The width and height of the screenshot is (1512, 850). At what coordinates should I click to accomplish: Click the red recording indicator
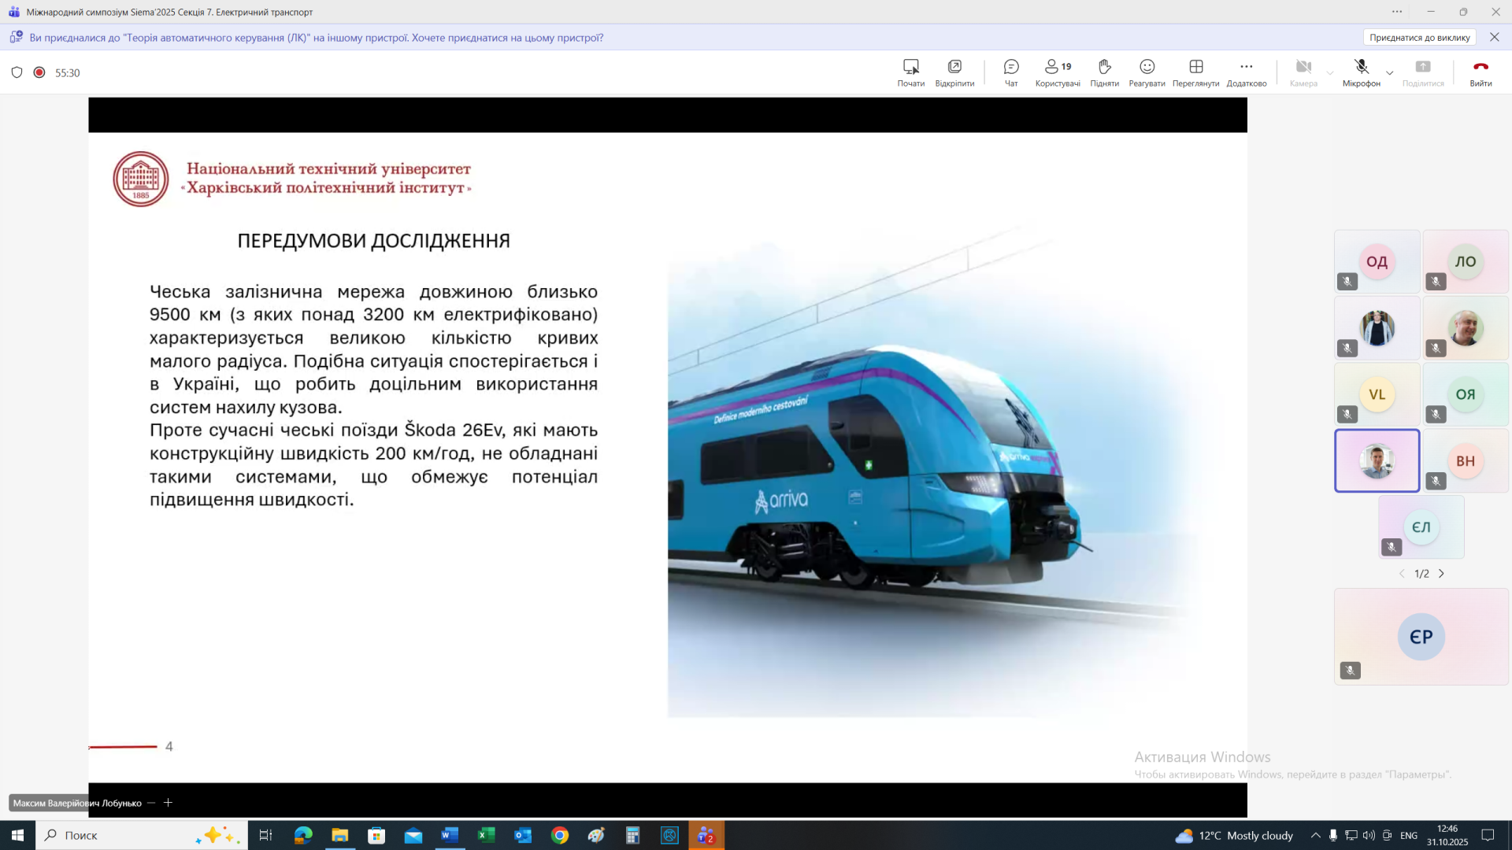tap(39, 72)
